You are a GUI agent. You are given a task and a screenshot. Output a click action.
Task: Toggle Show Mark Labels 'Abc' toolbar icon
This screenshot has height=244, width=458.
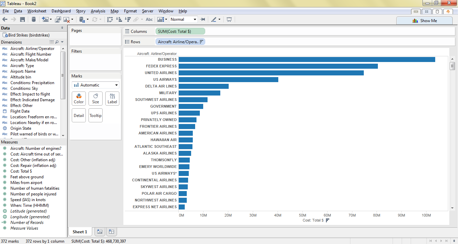tap(149, 19)
